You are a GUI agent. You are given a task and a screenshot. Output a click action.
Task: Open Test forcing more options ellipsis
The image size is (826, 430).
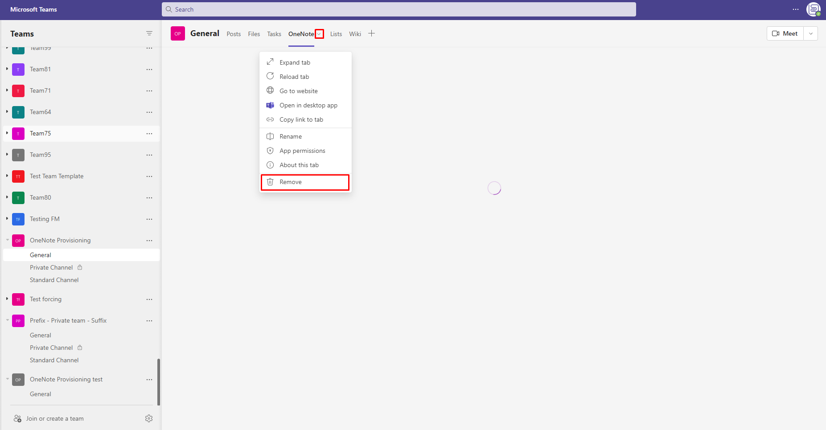149,299
